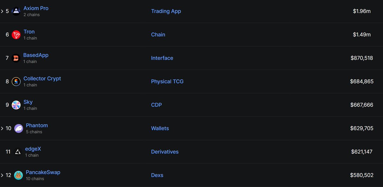This screenshot has height=187, width=383.
Task: Expand the Axiom Pro row chevron
Action: pyautogui.click(x=2, y=11)
